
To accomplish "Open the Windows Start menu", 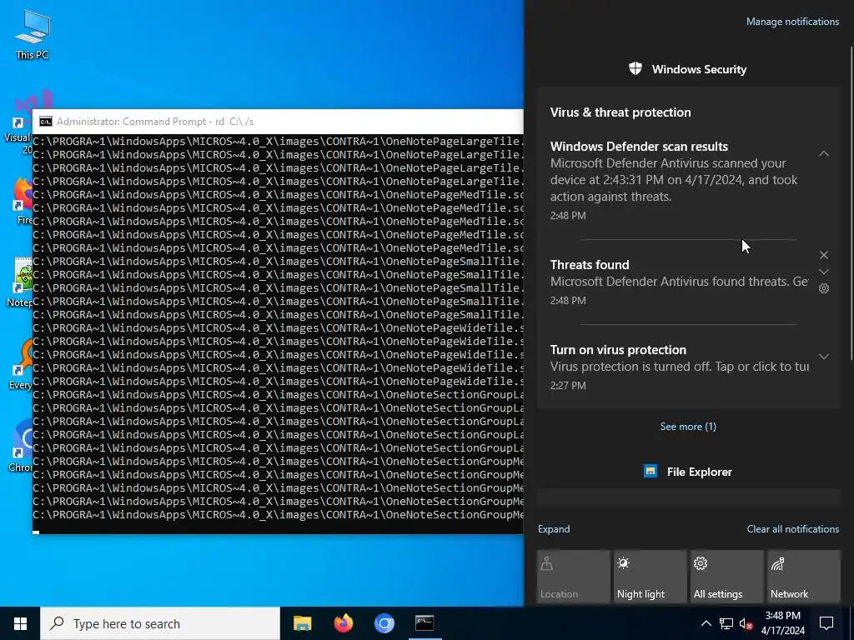I will click(x=20, y=623).
